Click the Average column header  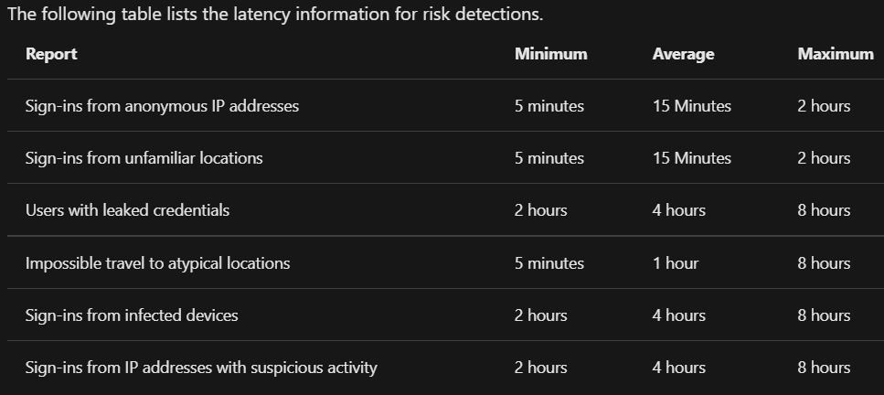click(683, 54)
